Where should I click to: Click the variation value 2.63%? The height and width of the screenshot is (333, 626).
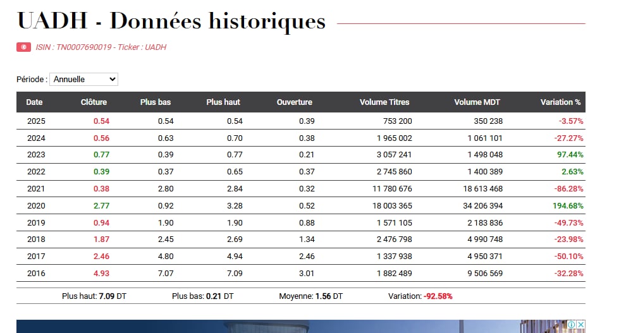tap(572, 172)
